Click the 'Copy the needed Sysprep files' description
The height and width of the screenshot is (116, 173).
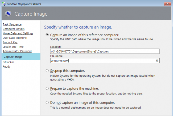(x=96, y=94)
